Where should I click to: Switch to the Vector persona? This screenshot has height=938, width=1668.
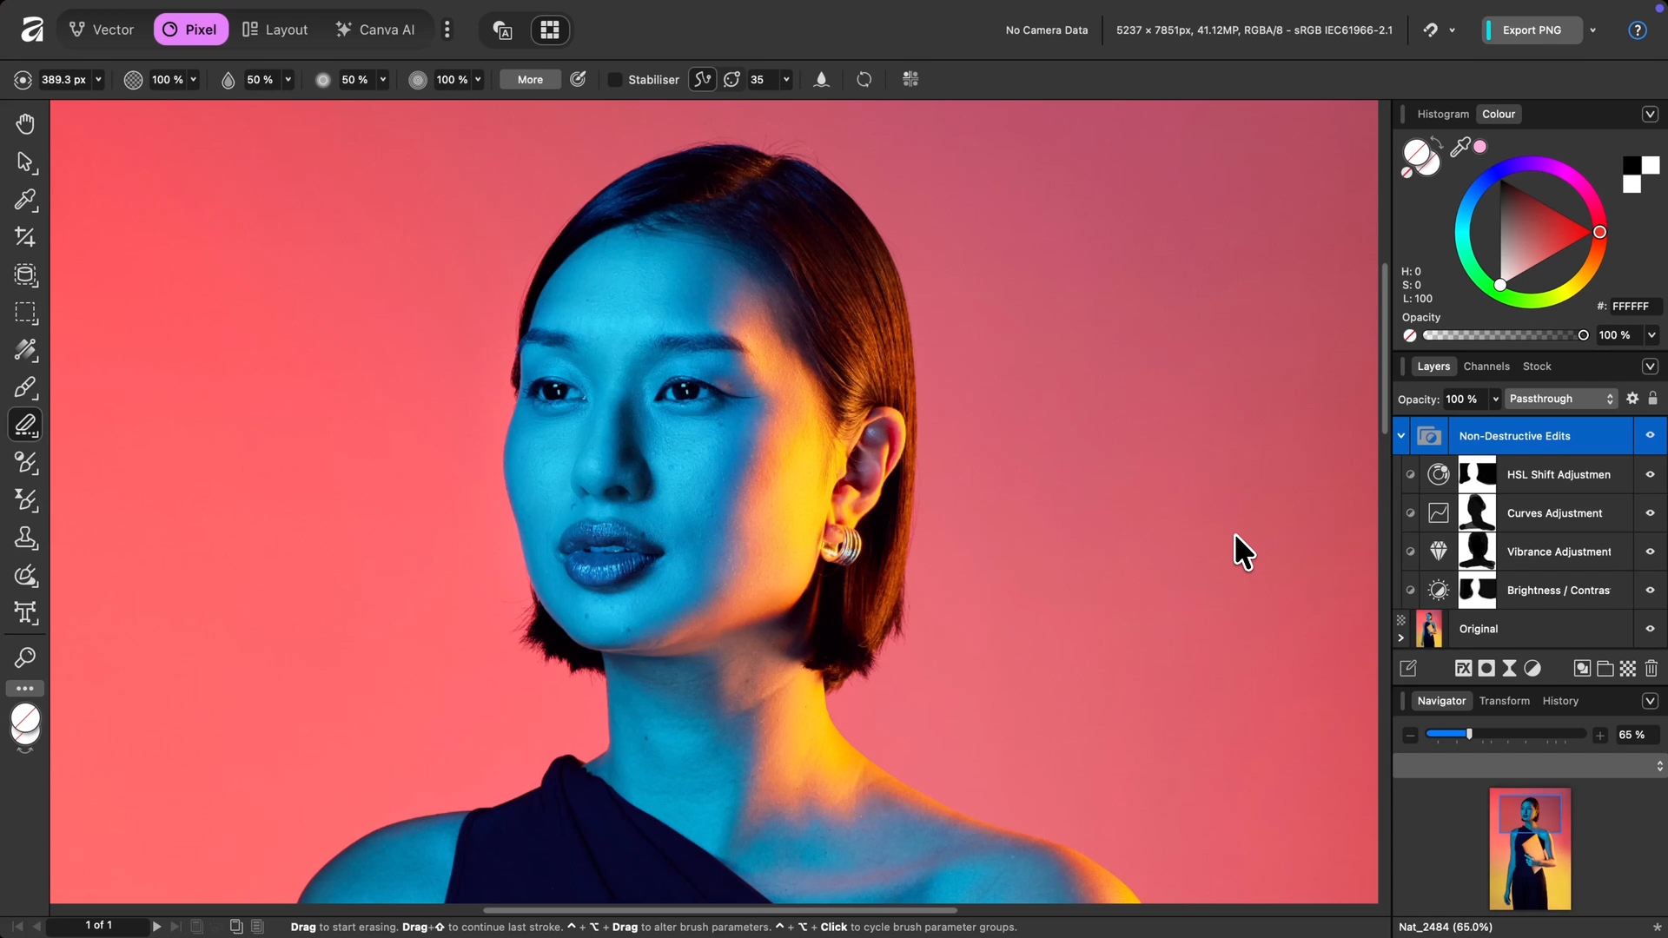pyautogui.click(x=102, y=29)
